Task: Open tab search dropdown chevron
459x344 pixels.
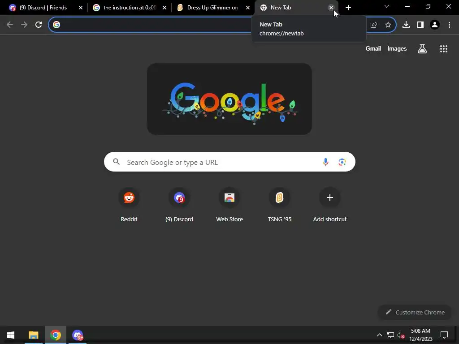Action: coord(387,6)
